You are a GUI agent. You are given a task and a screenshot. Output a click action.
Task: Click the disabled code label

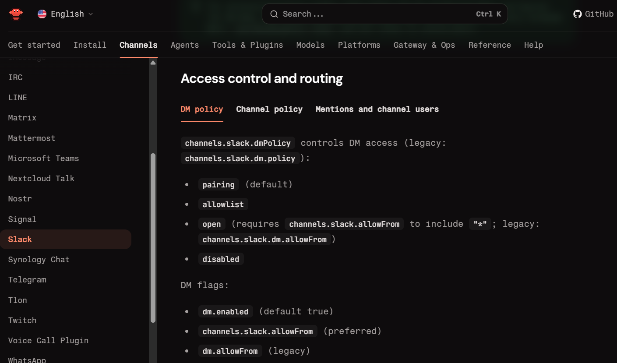(221, 259)
